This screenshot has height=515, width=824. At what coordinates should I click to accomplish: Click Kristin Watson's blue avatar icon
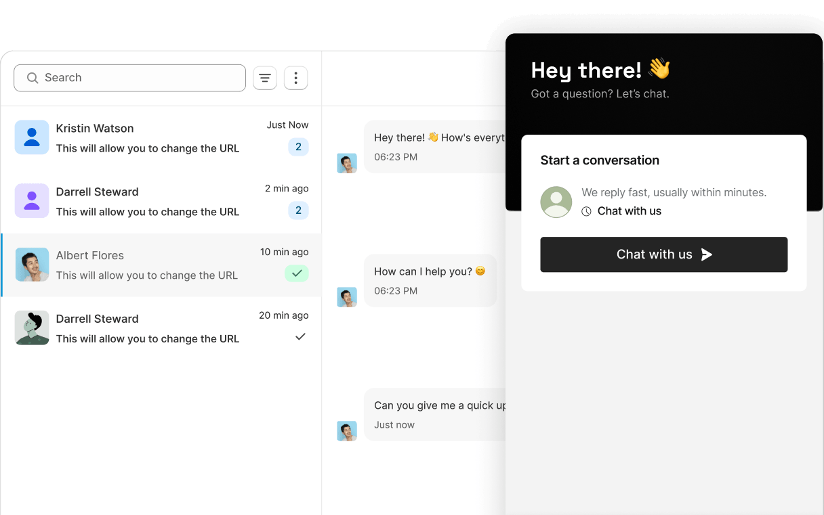coord(32,137)
